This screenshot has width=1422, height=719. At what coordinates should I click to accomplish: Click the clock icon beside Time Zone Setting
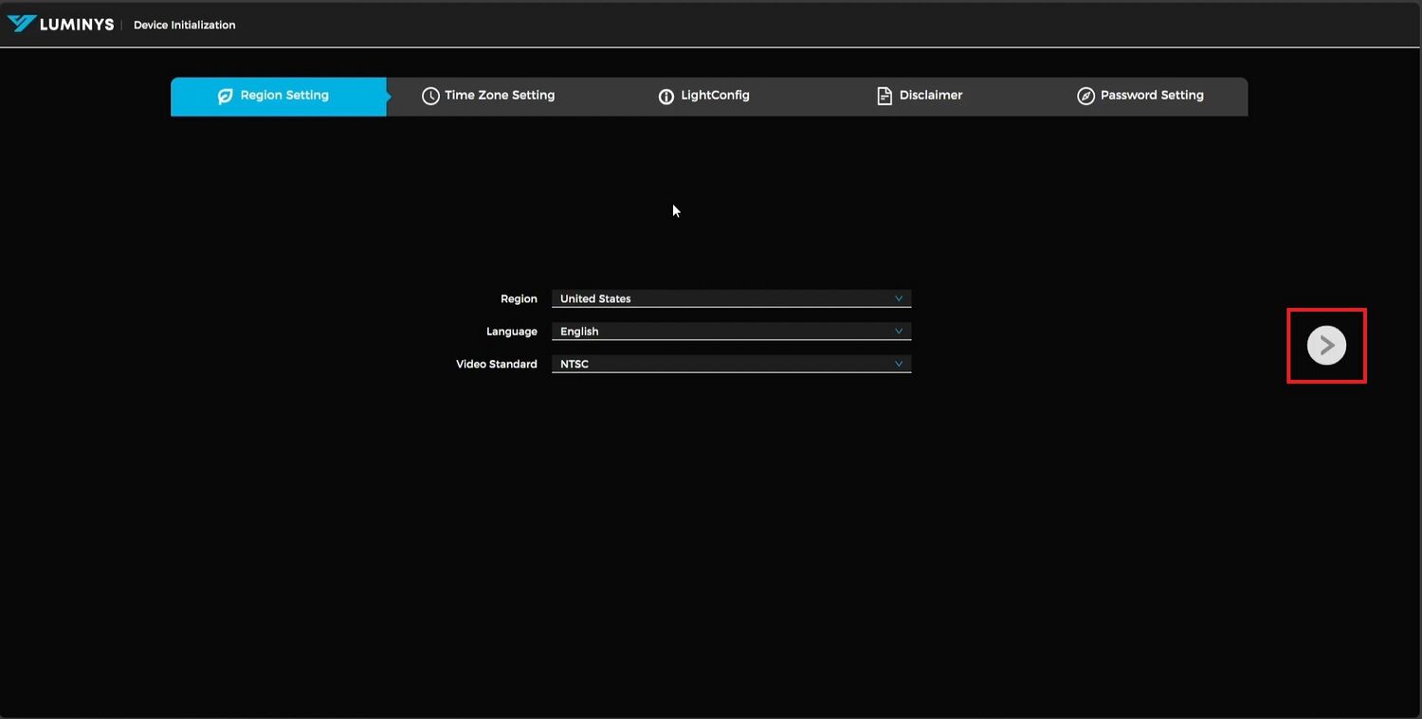click(431, 96)
